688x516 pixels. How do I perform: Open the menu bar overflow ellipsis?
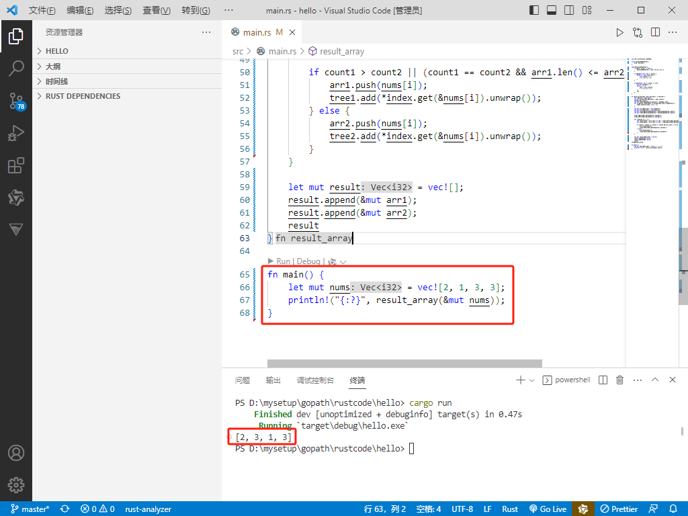tap(228, 10)
